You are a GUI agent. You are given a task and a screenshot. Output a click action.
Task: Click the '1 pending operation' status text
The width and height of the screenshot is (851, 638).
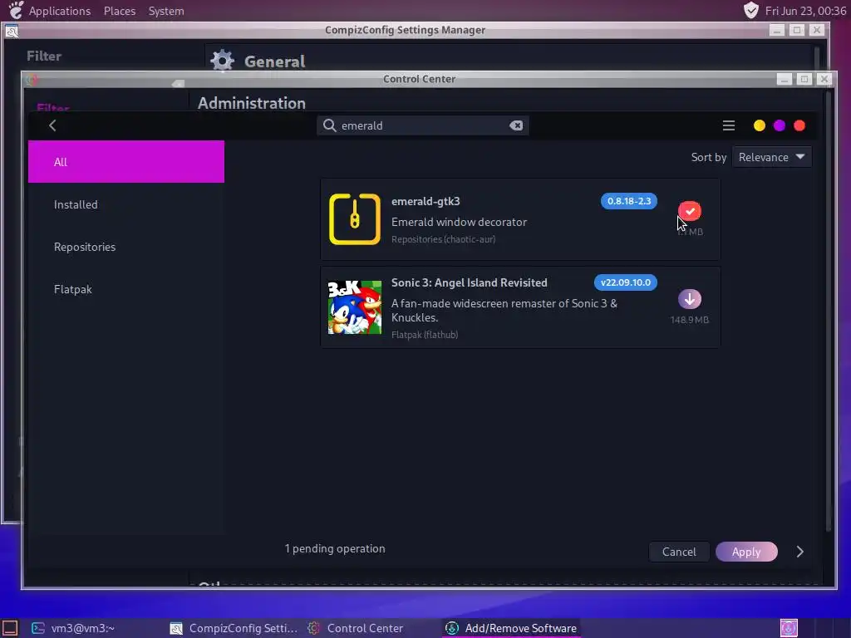coord(335,548)
